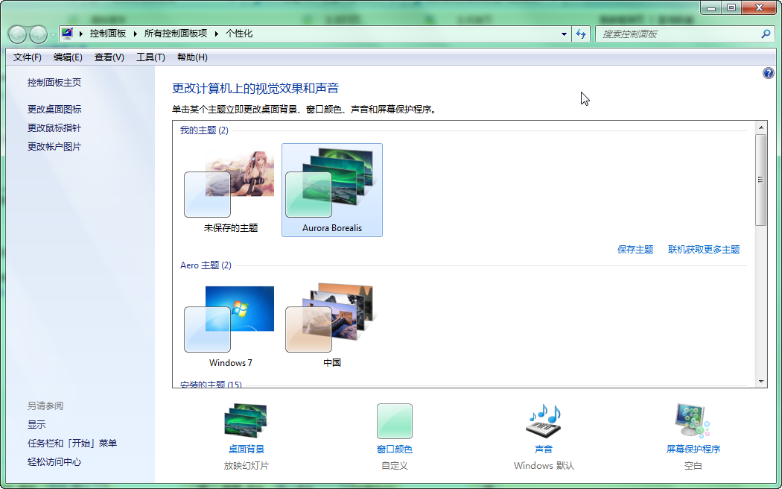Screen dimensions: 782x489
Task: Expand the 所有控制面板项 breadcrumb chevron
Action: coord(216,34)
